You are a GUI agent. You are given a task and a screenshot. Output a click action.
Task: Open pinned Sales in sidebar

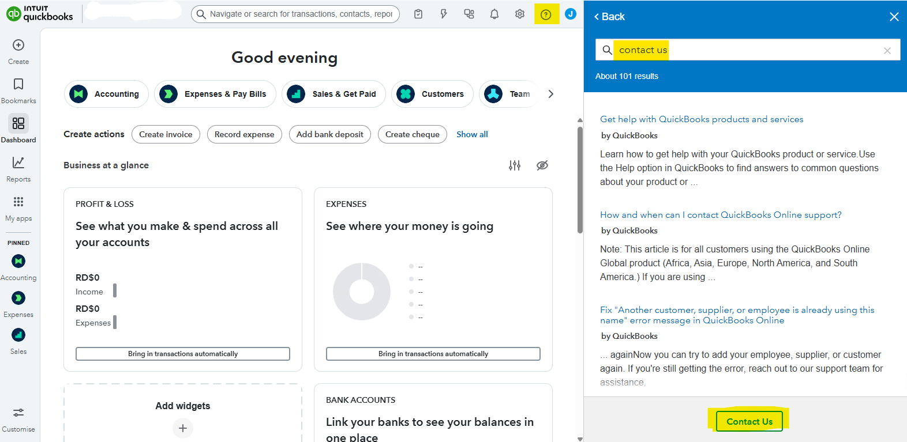tap(18, 342)
